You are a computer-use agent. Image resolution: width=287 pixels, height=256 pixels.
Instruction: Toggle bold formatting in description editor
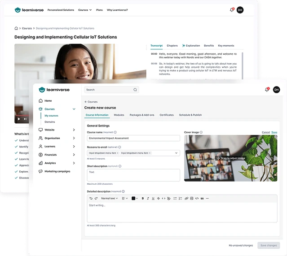(142, 198)
